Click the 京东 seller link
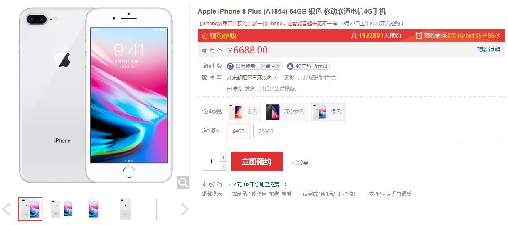Image resolution: width=508 pixels, height=225 pixels. click(x=238, y=88)
